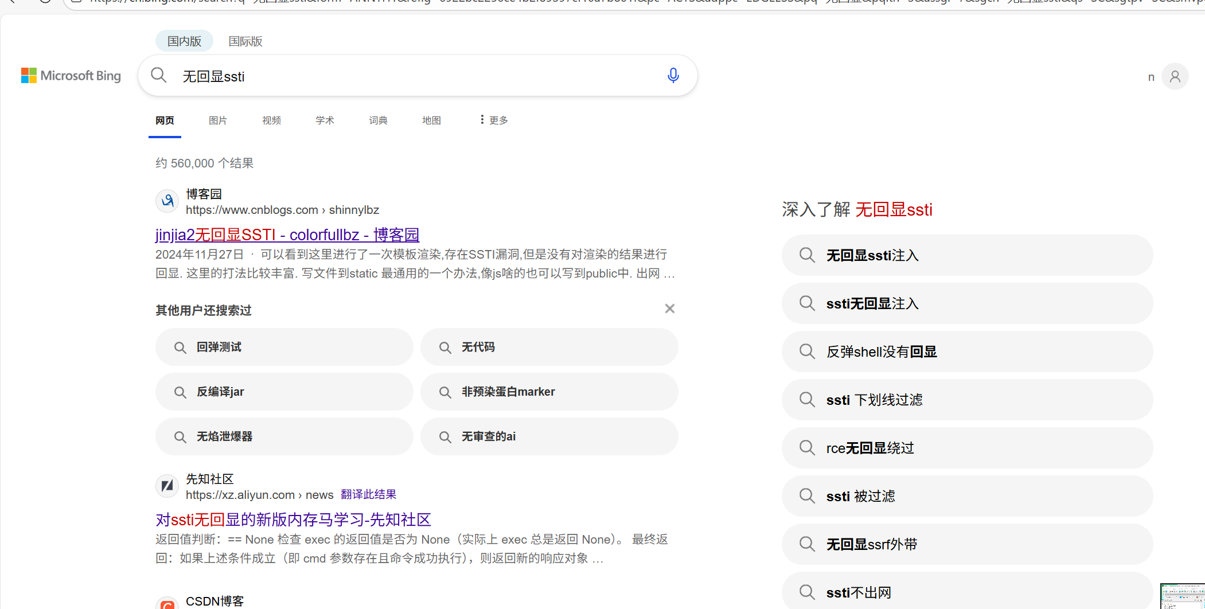Click the xz.aliyun.com URL under 先知社区
The height and width of the screenshot is (609, 1205).
tap(259, 495)
